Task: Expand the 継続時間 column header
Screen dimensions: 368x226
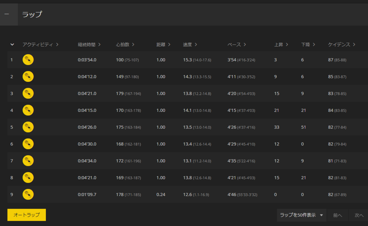Action: tap(89, 44)
